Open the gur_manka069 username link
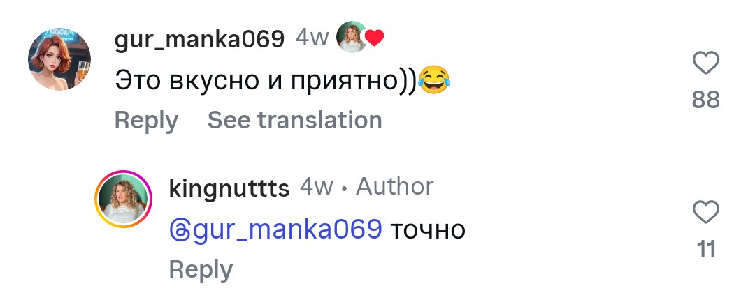The image size is (755, 302). (199, 39)
